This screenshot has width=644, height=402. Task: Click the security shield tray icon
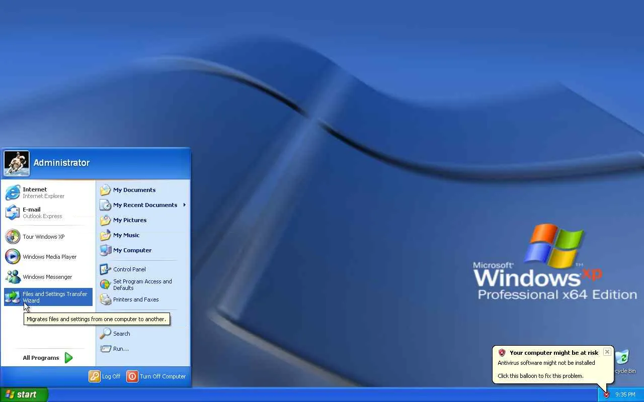pyautogui.click(x=607, y=394)
